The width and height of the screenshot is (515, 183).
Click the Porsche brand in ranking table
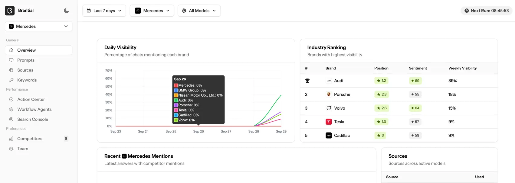[x=342, y=94]
